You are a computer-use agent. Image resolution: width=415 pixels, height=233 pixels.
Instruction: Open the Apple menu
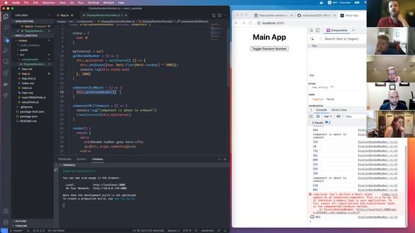coord(6,3)
